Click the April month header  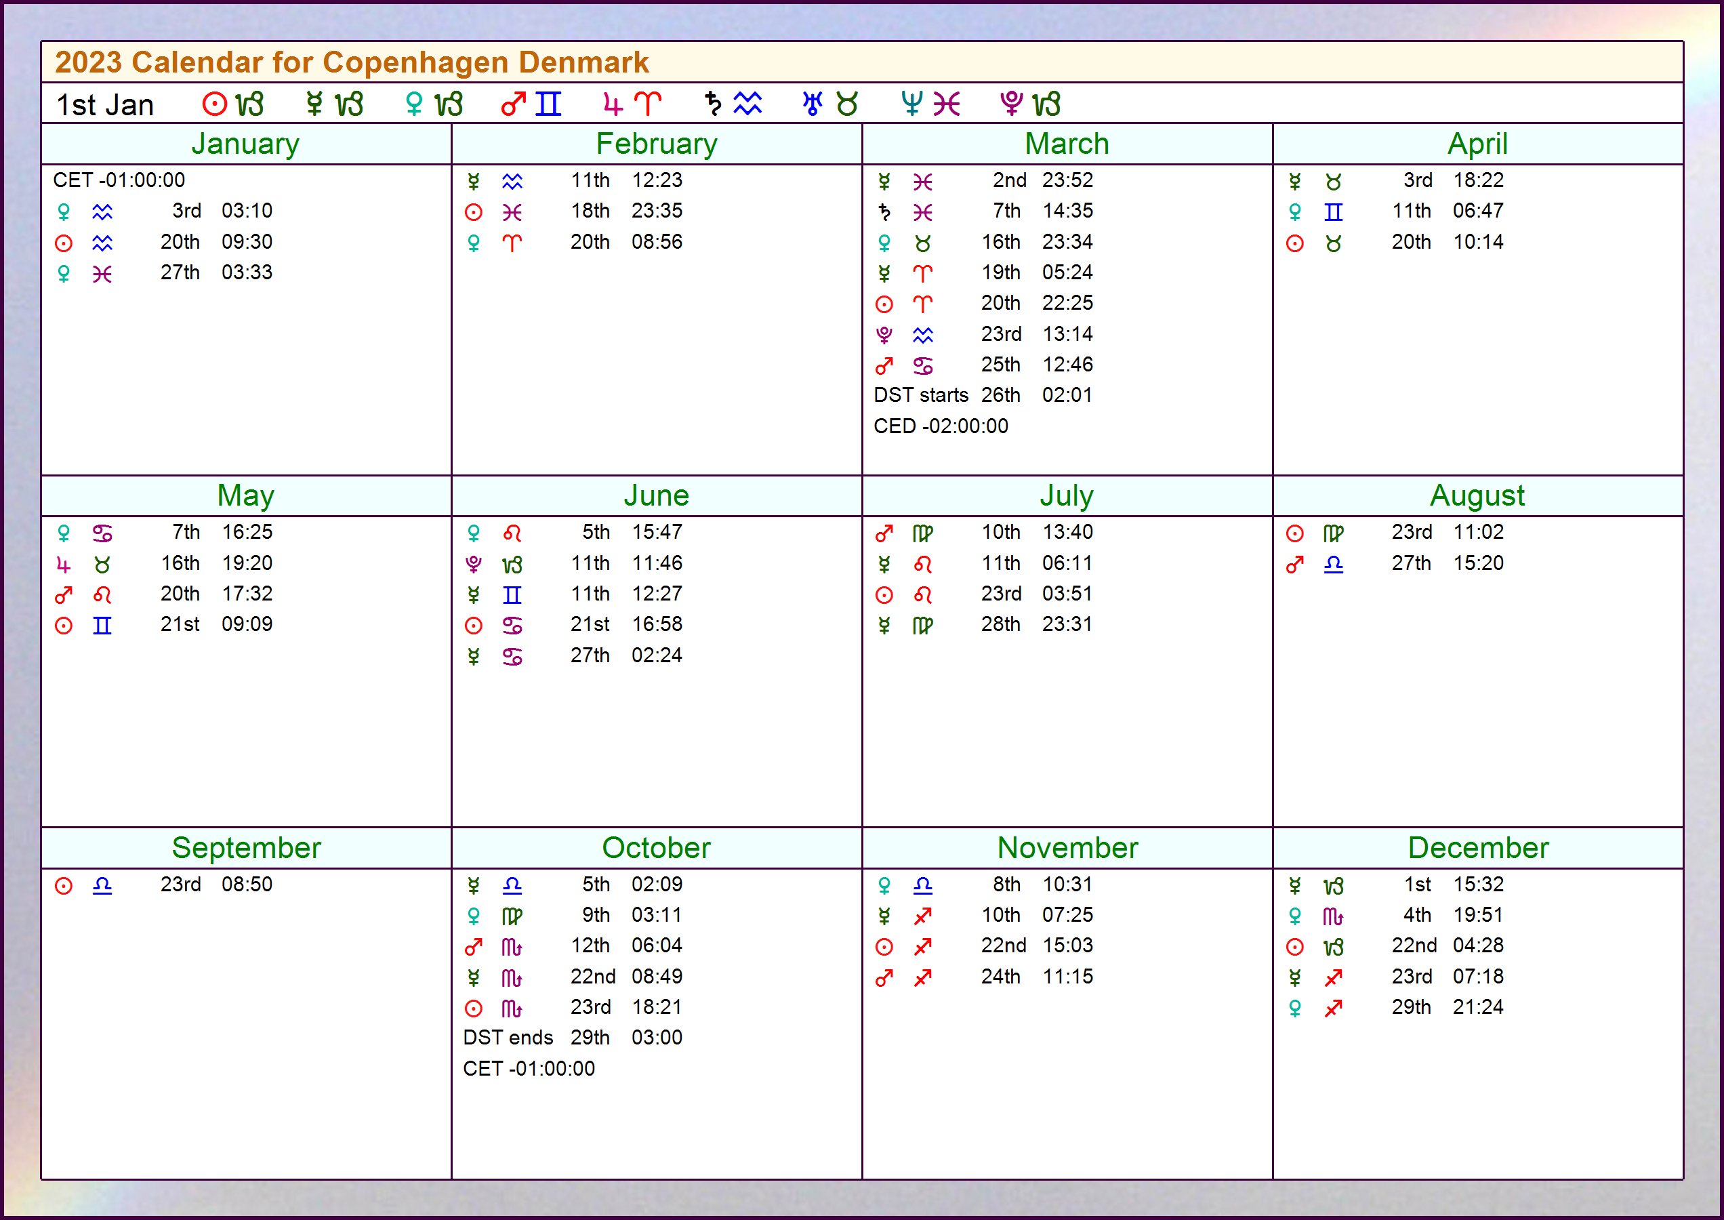pos(1477,144)
